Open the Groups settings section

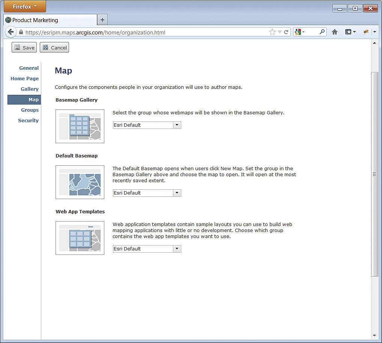point(30,110)
